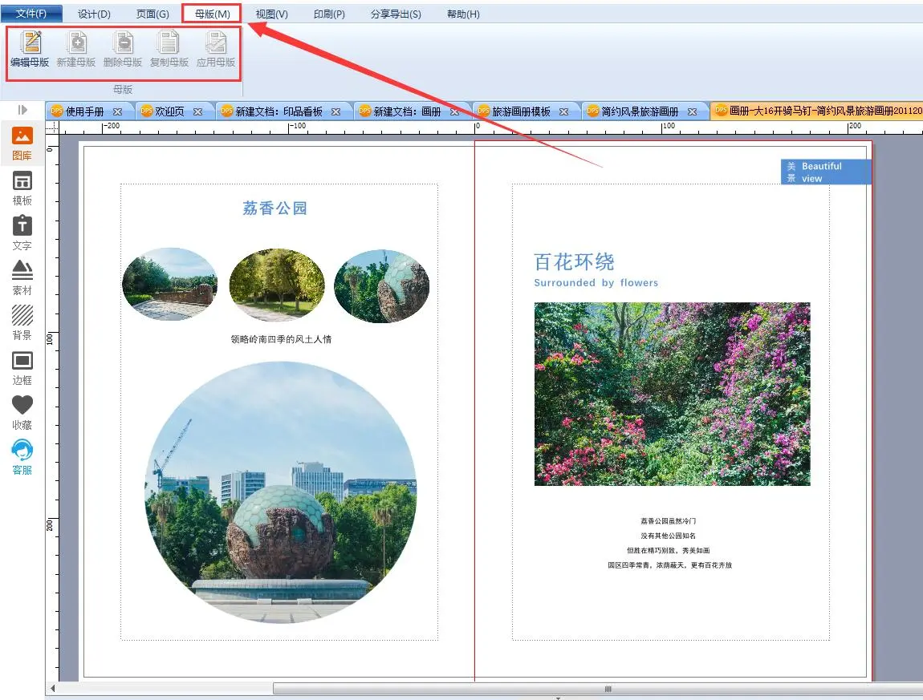
Task: Open the 边框 border panel
Action: pyautogui.click(x=22, y=367)
